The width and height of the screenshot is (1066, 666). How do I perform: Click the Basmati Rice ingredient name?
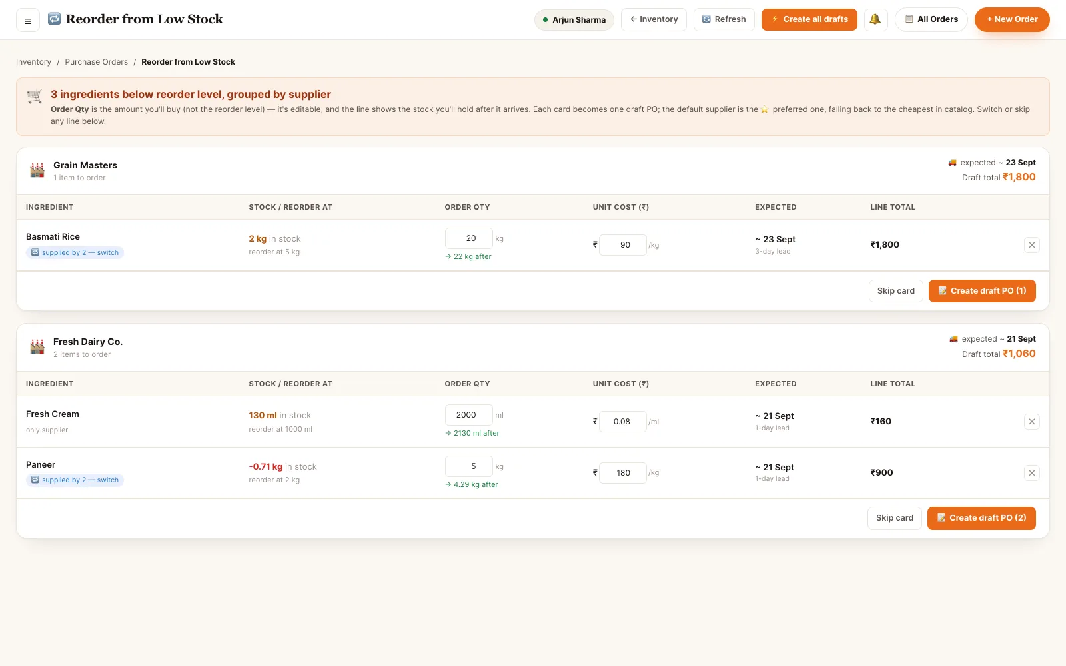click(53, 237)
